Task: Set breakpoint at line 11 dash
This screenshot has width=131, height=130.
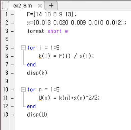Action: 12,98
